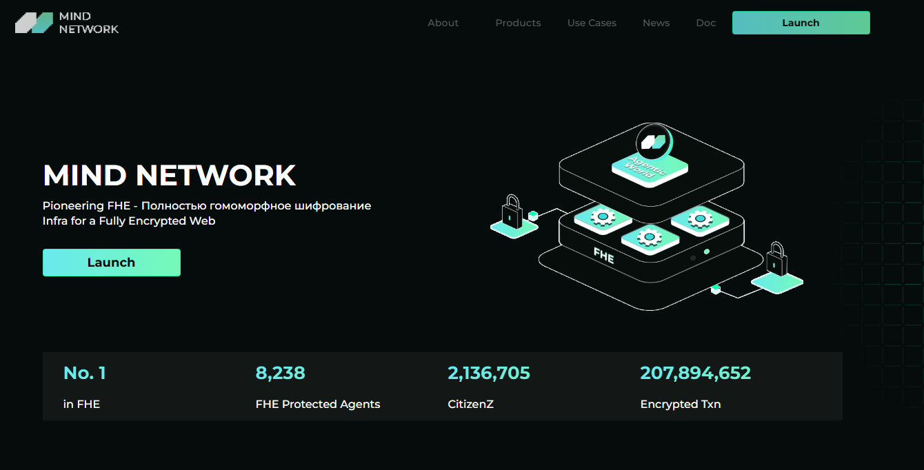Click the Launch button in the top navigation

801,23
